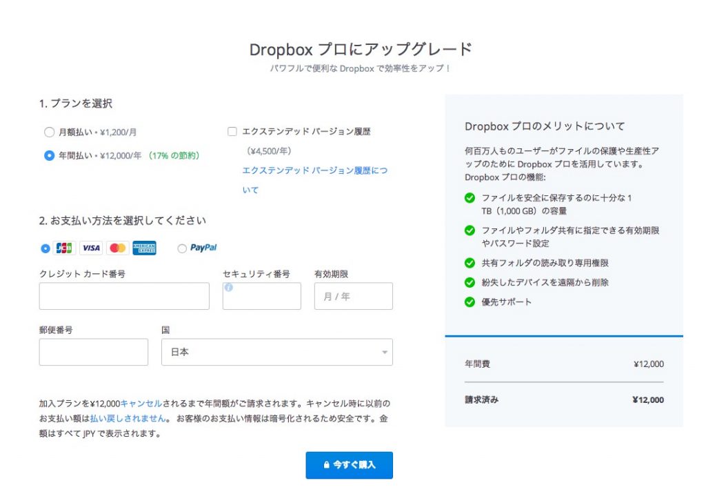Screen dimensions: 706x494
Task: Click the green checkmark beside 紛失したデバイスを遠隔から削除
Action: pyautogui.click(x=470, y=283)
